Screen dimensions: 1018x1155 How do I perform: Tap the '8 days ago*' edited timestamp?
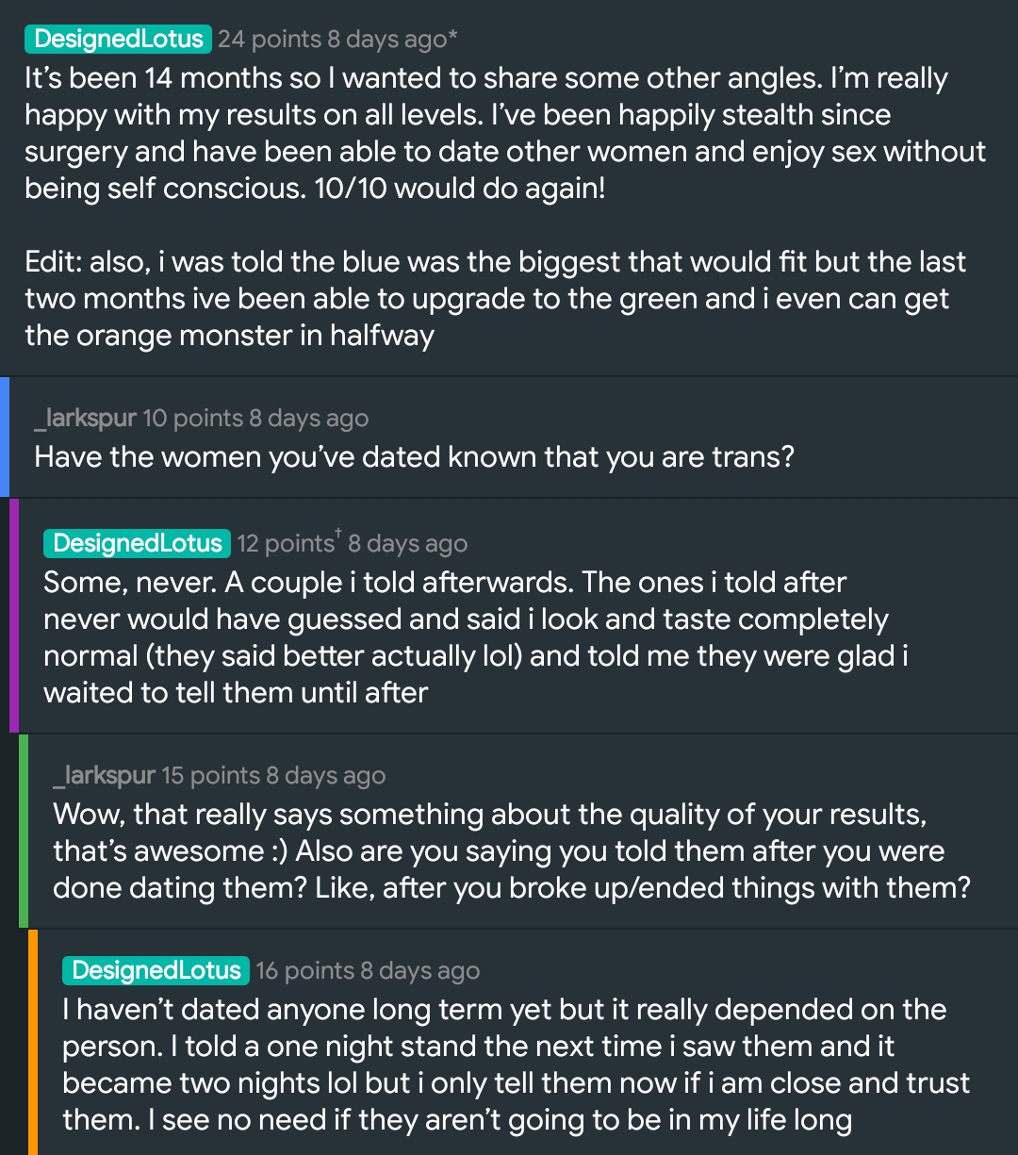[393, 40]
